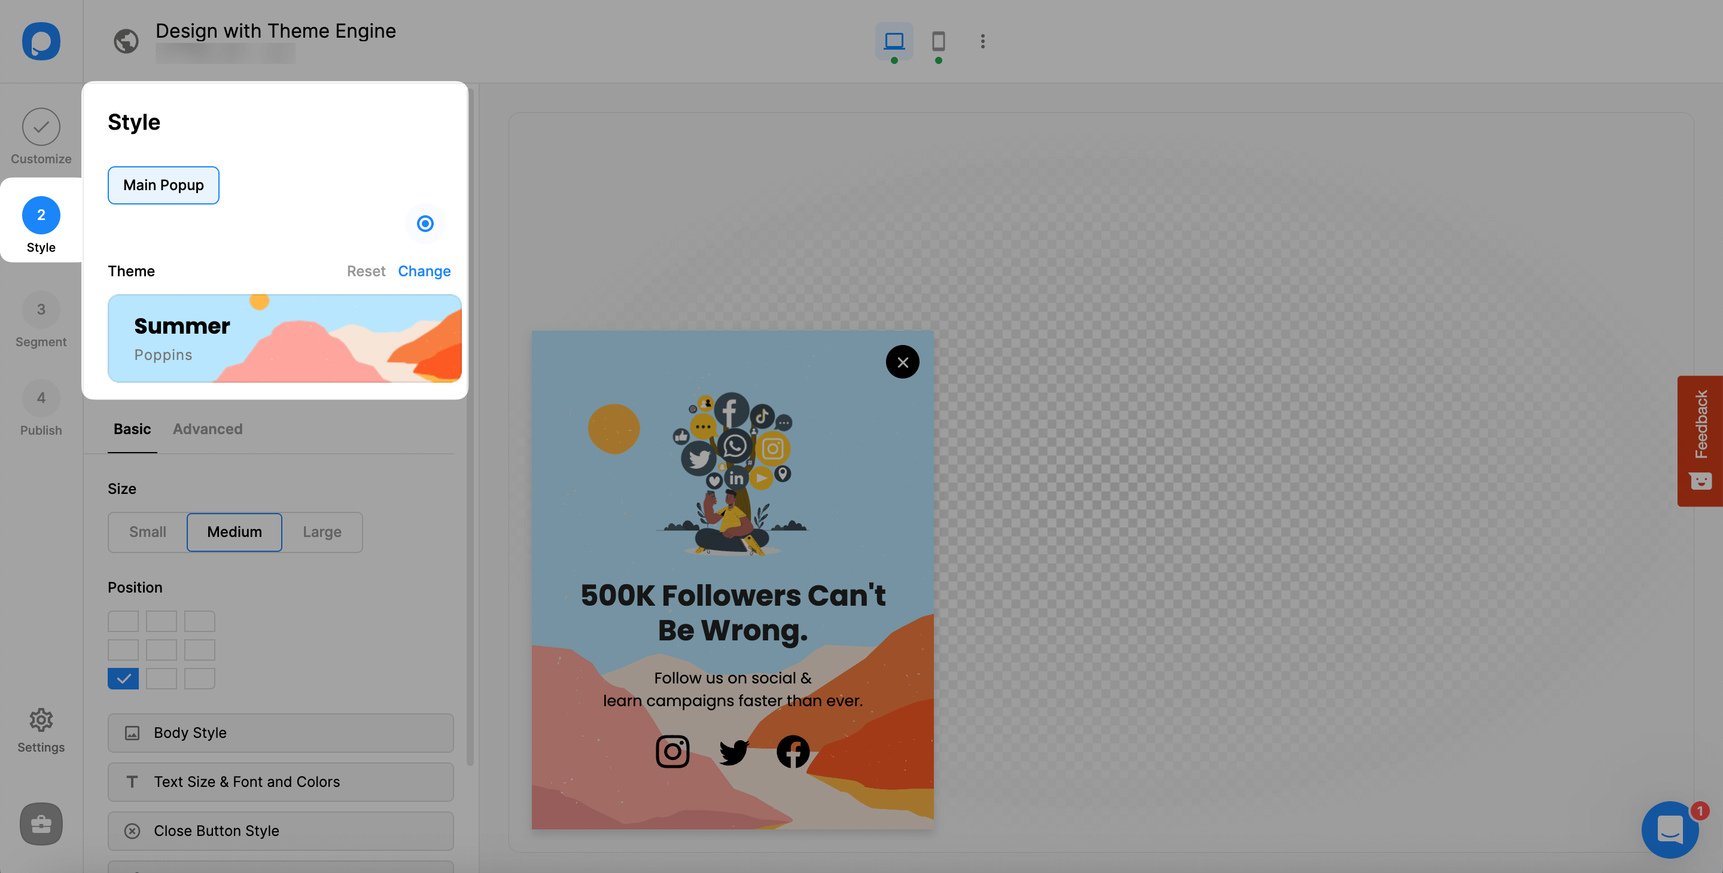Click the globe website icon

pyautogui.click(x=126, y=41)
